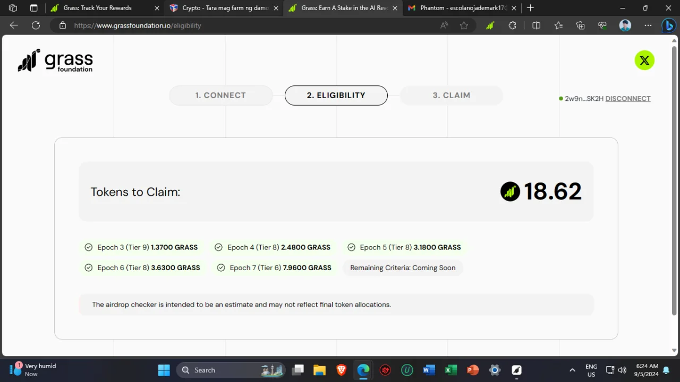
Task: Open File Explorer from the taskbar
Action: click(x=319, y=370)
